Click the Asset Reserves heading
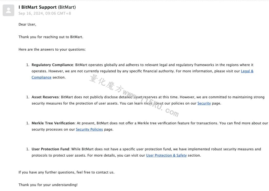 pos(45,97)
